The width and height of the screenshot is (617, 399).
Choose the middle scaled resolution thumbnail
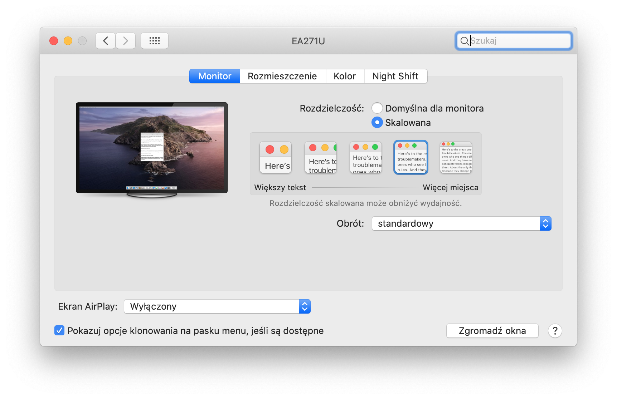(x=366, y=157)
